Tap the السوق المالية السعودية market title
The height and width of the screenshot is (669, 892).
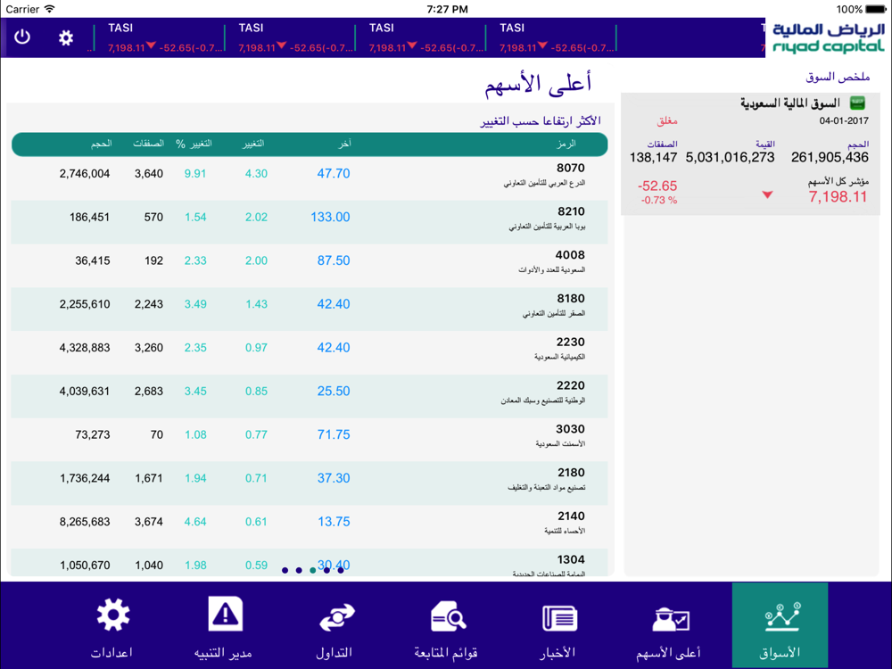pos(789,103)
